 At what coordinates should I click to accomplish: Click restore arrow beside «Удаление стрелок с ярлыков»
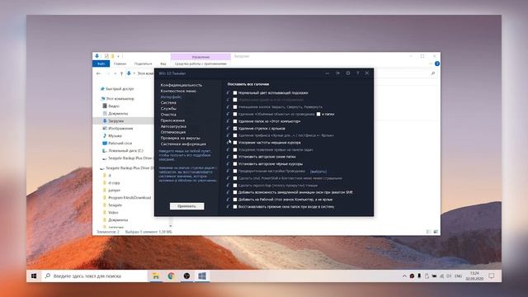229,129
